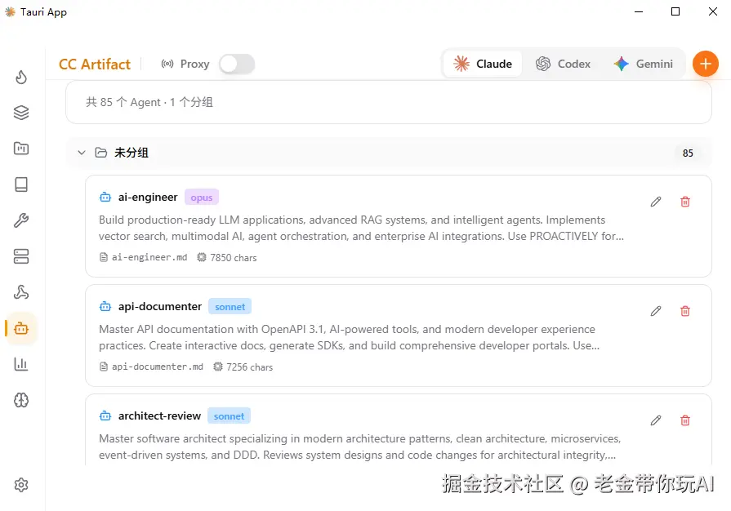Open the flame icon in sidebar

[21, 77]
